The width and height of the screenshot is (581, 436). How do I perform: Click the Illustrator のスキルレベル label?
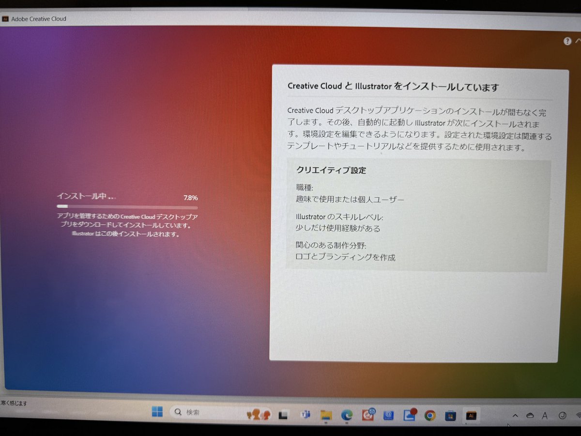[339, 217]
